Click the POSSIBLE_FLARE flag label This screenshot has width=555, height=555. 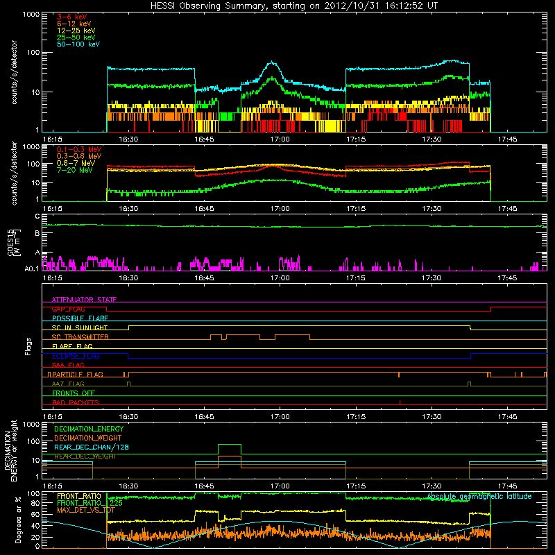(80, 318)
